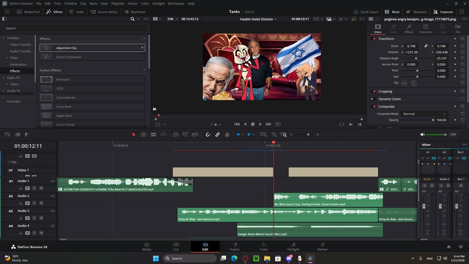
Task: Adjust timeline zoom slider handle
Action: [x=308, y=135]
